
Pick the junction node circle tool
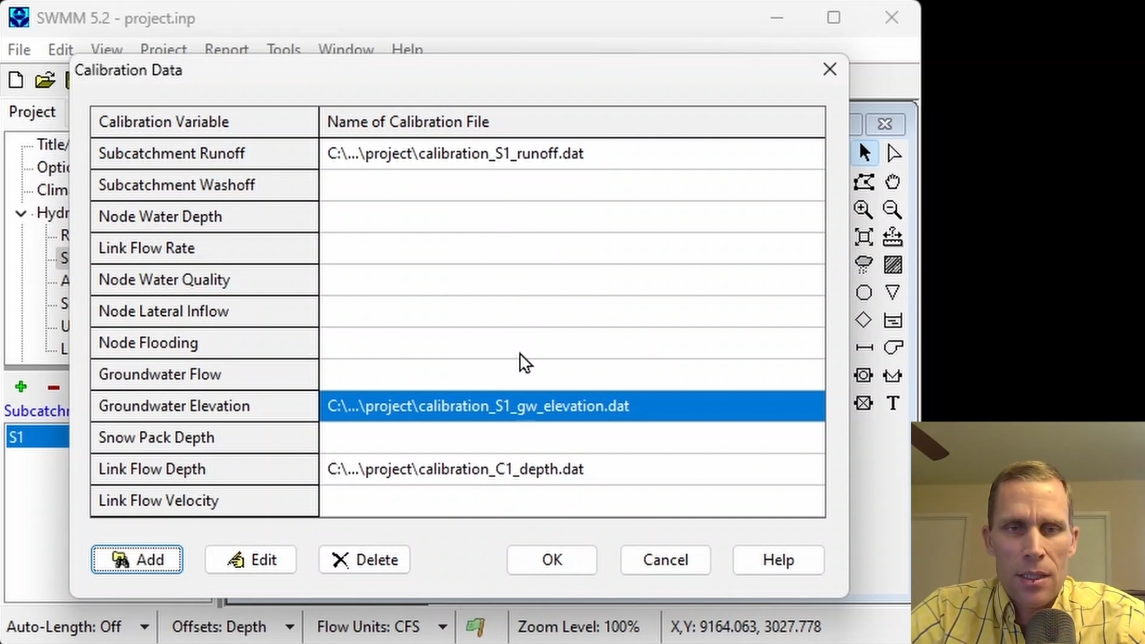tap(863, 292)
